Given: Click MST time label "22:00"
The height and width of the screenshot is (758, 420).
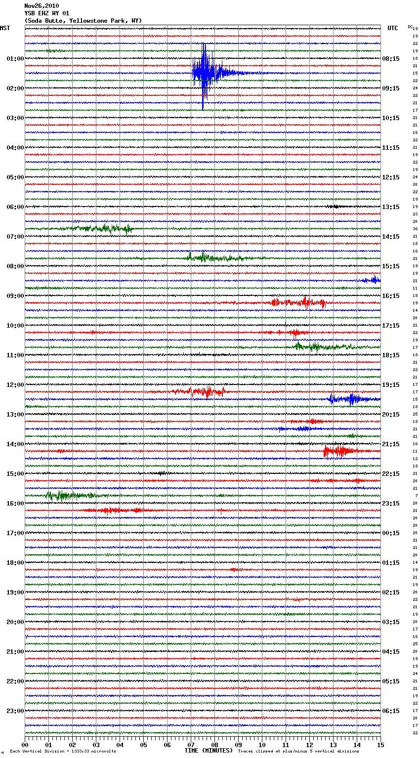Looking at the screenshot, I should (15, 681).
